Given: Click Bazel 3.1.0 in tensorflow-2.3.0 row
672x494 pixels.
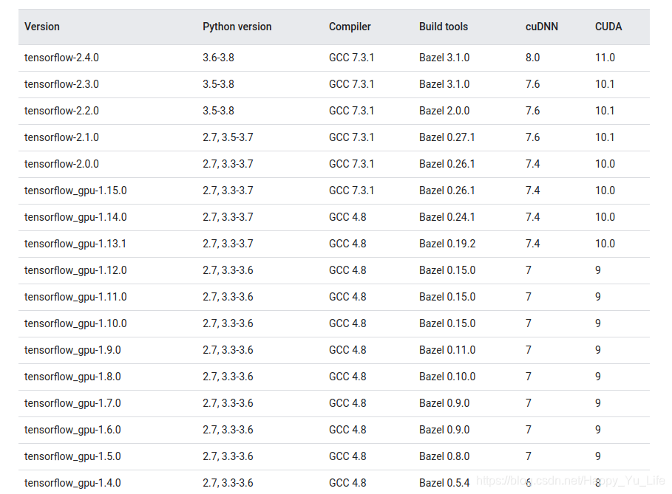Looking at the screenshot, I should point(444,84).
